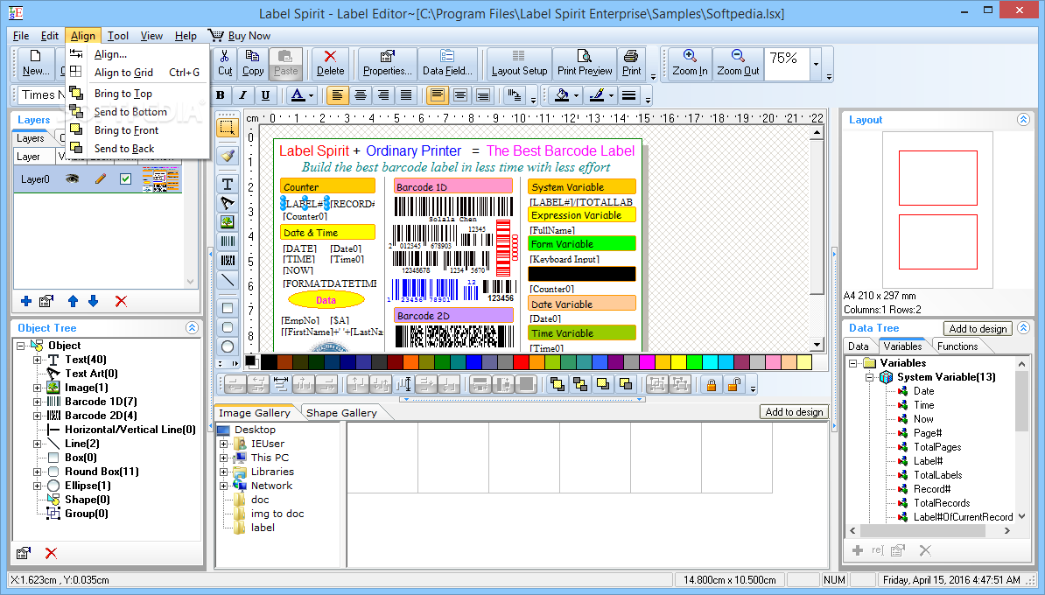Select the 'img to doc' folder
This screenshot has height=595, width=1045.
[277, 514]
